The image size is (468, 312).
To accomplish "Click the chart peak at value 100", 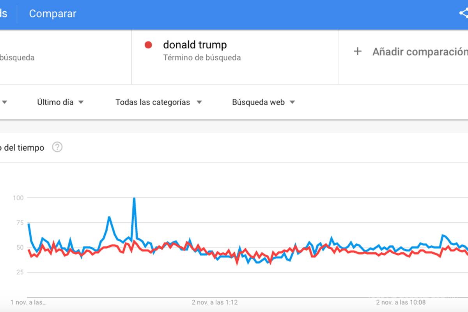I will coord(133,198).
